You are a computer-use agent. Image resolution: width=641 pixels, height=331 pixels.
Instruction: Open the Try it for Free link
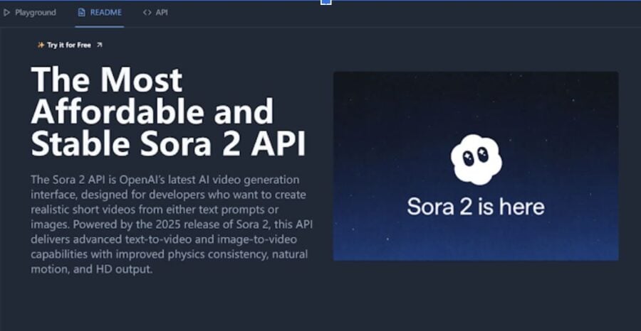[69, 45]
